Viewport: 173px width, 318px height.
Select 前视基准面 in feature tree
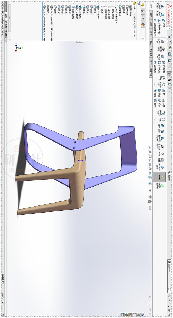pos(113,12)
